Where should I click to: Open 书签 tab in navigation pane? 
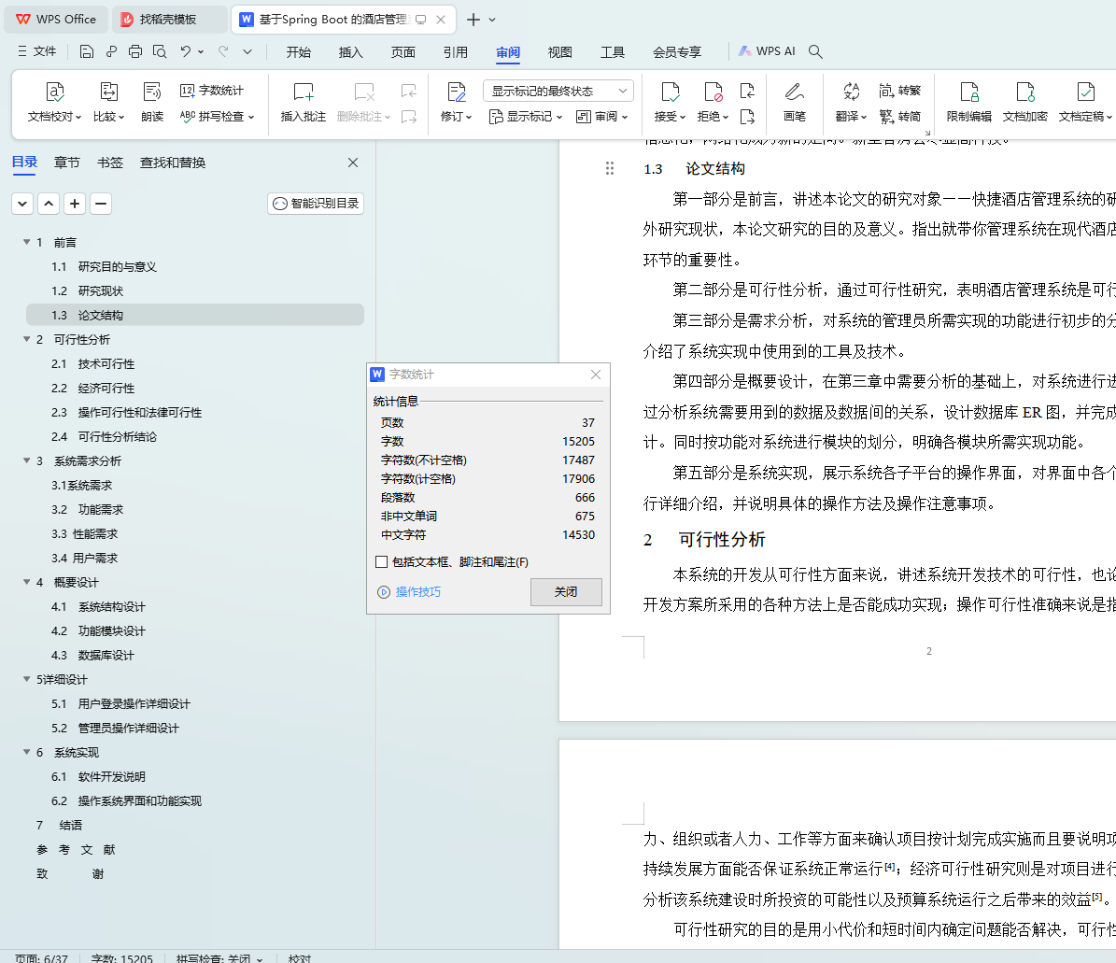[x=109, y=163]
